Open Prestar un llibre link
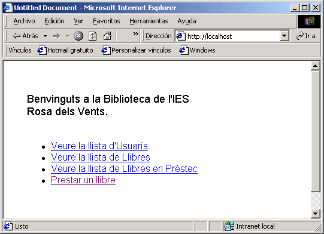 (x=83, y=180)
